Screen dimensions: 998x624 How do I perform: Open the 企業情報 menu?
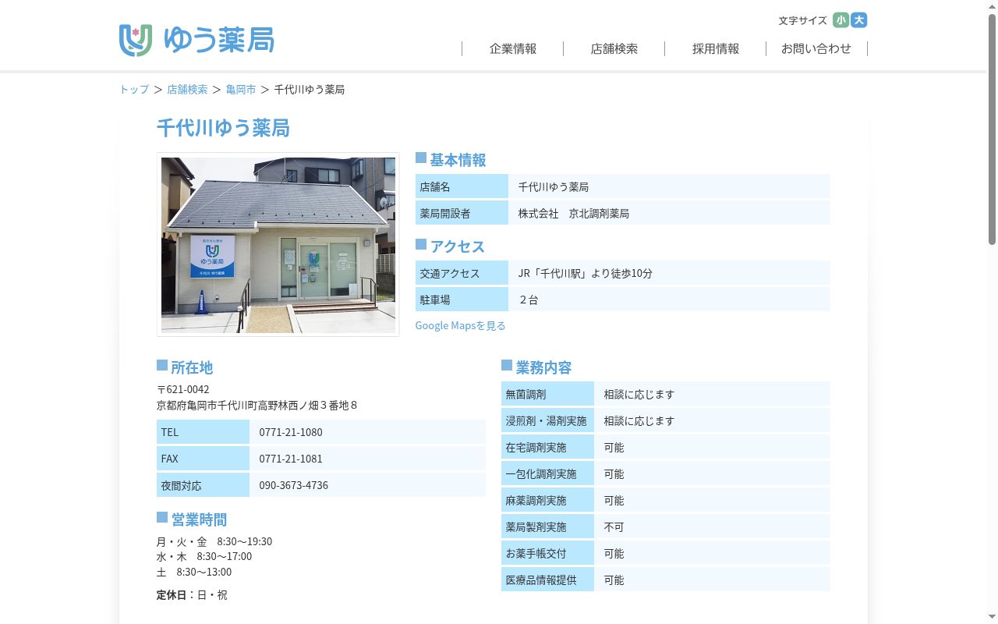pyautogui.click(x=513, y=48)
